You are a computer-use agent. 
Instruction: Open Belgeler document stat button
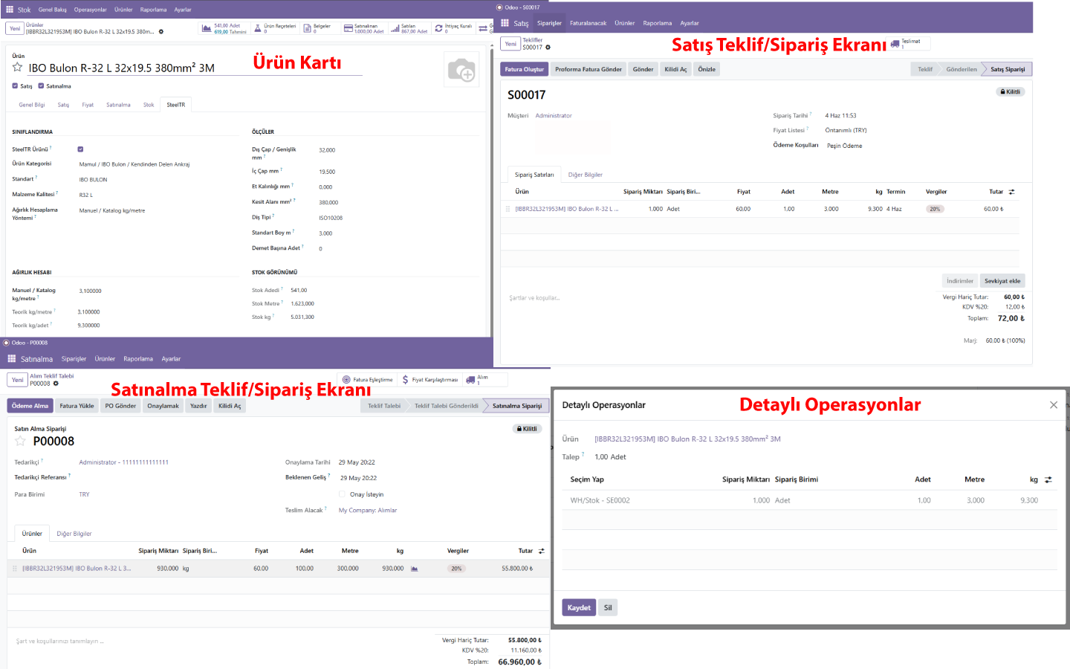click(318, 28)
